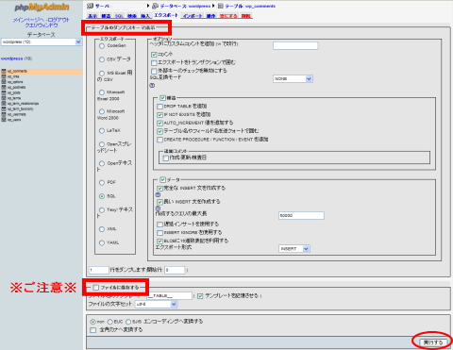The width and height of the screenshot is (453, 350).
Task: Click the database icon in the breadcrumb
Action: pos(155,6)
